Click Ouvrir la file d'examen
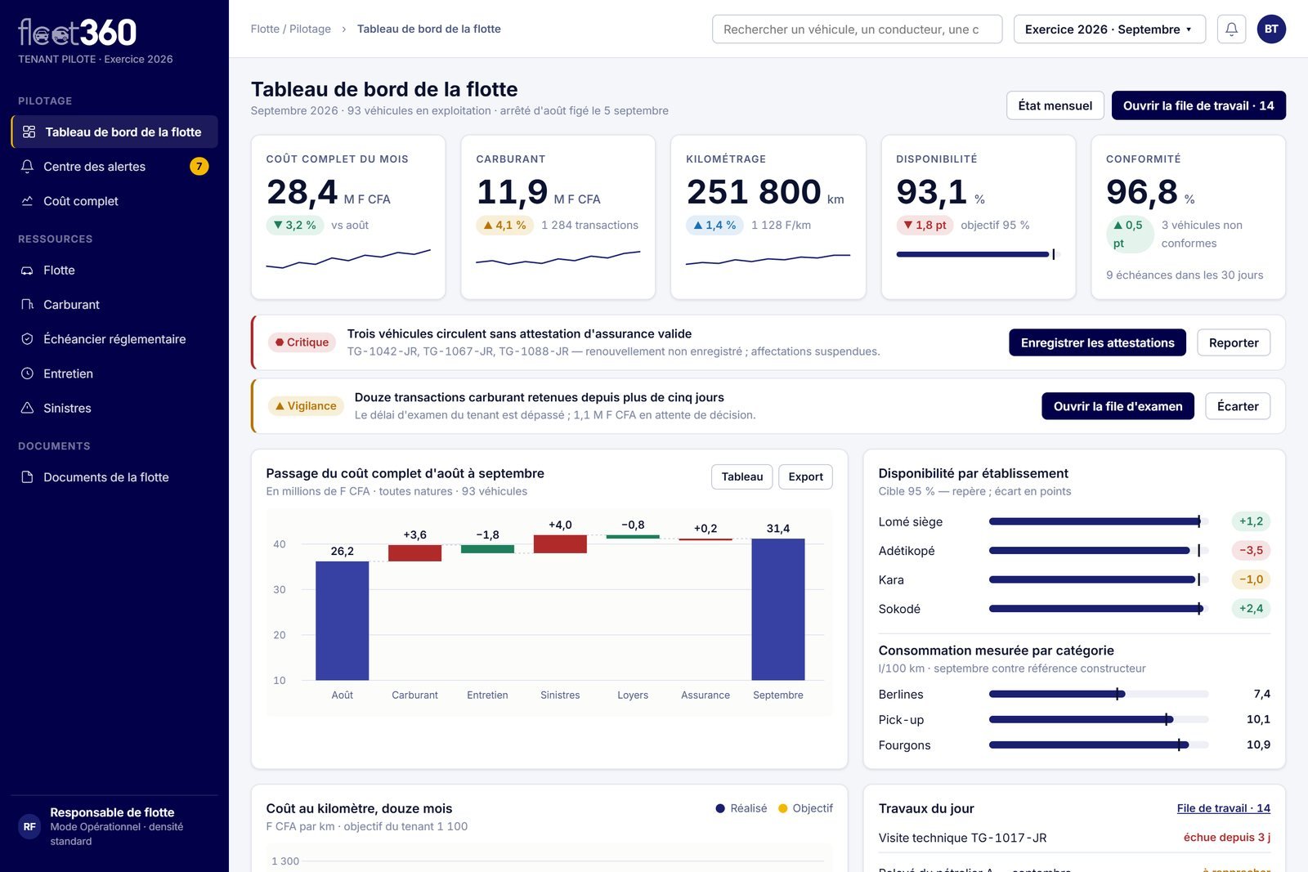The image size is (1308, 872). (1118, 406)
